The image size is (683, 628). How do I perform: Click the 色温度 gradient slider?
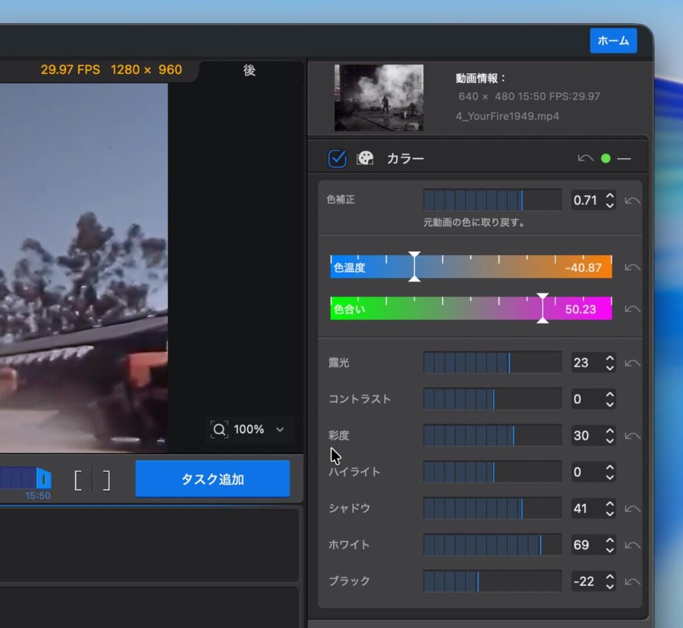(x=472, y=267)
